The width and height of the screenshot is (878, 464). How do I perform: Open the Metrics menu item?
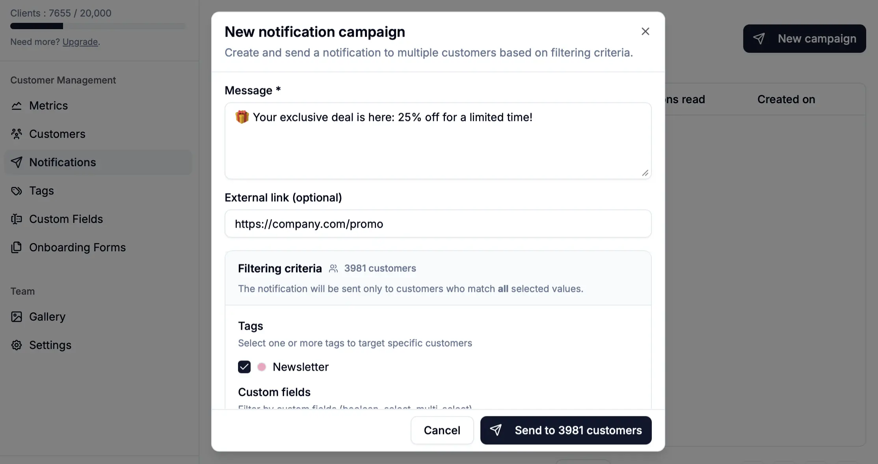pos(48,106)
